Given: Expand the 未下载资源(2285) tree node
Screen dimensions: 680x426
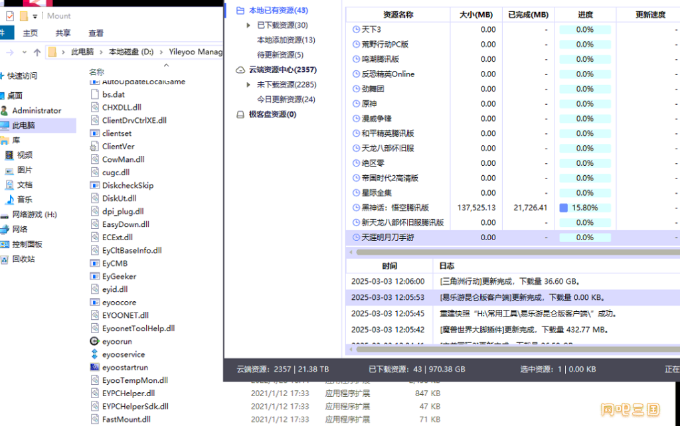Looking at the screenshot, I should click(248, 84).
